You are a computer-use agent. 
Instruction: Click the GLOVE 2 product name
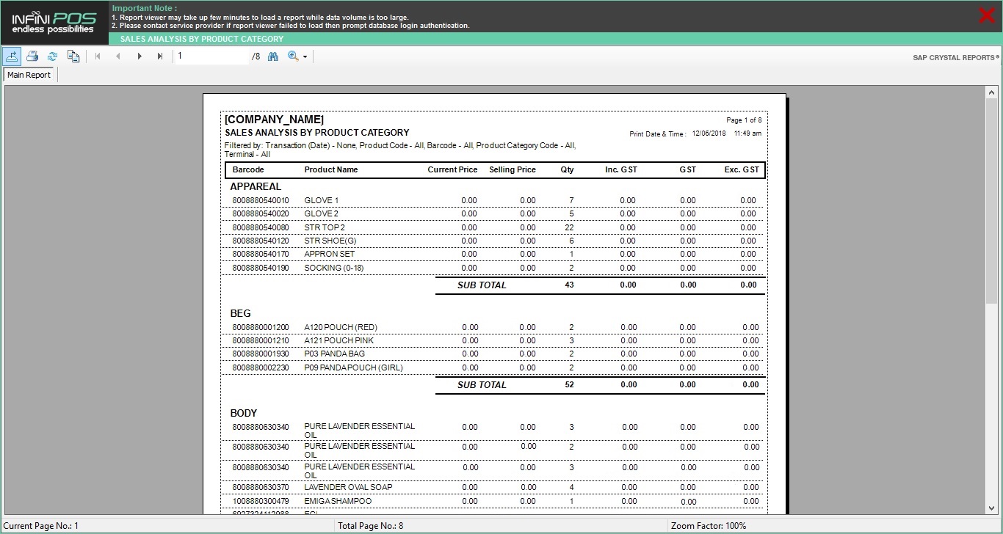point(322,213)
